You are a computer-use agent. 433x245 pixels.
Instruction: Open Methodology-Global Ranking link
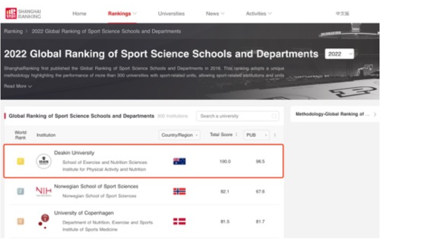335,114
